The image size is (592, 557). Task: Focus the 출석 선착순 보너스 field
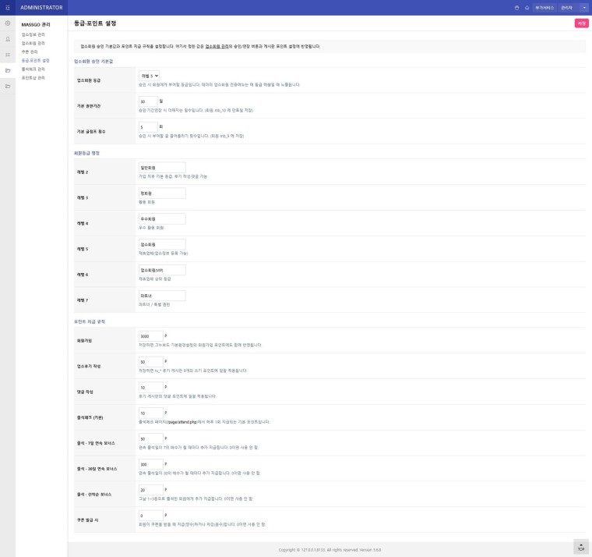(150, 490)
